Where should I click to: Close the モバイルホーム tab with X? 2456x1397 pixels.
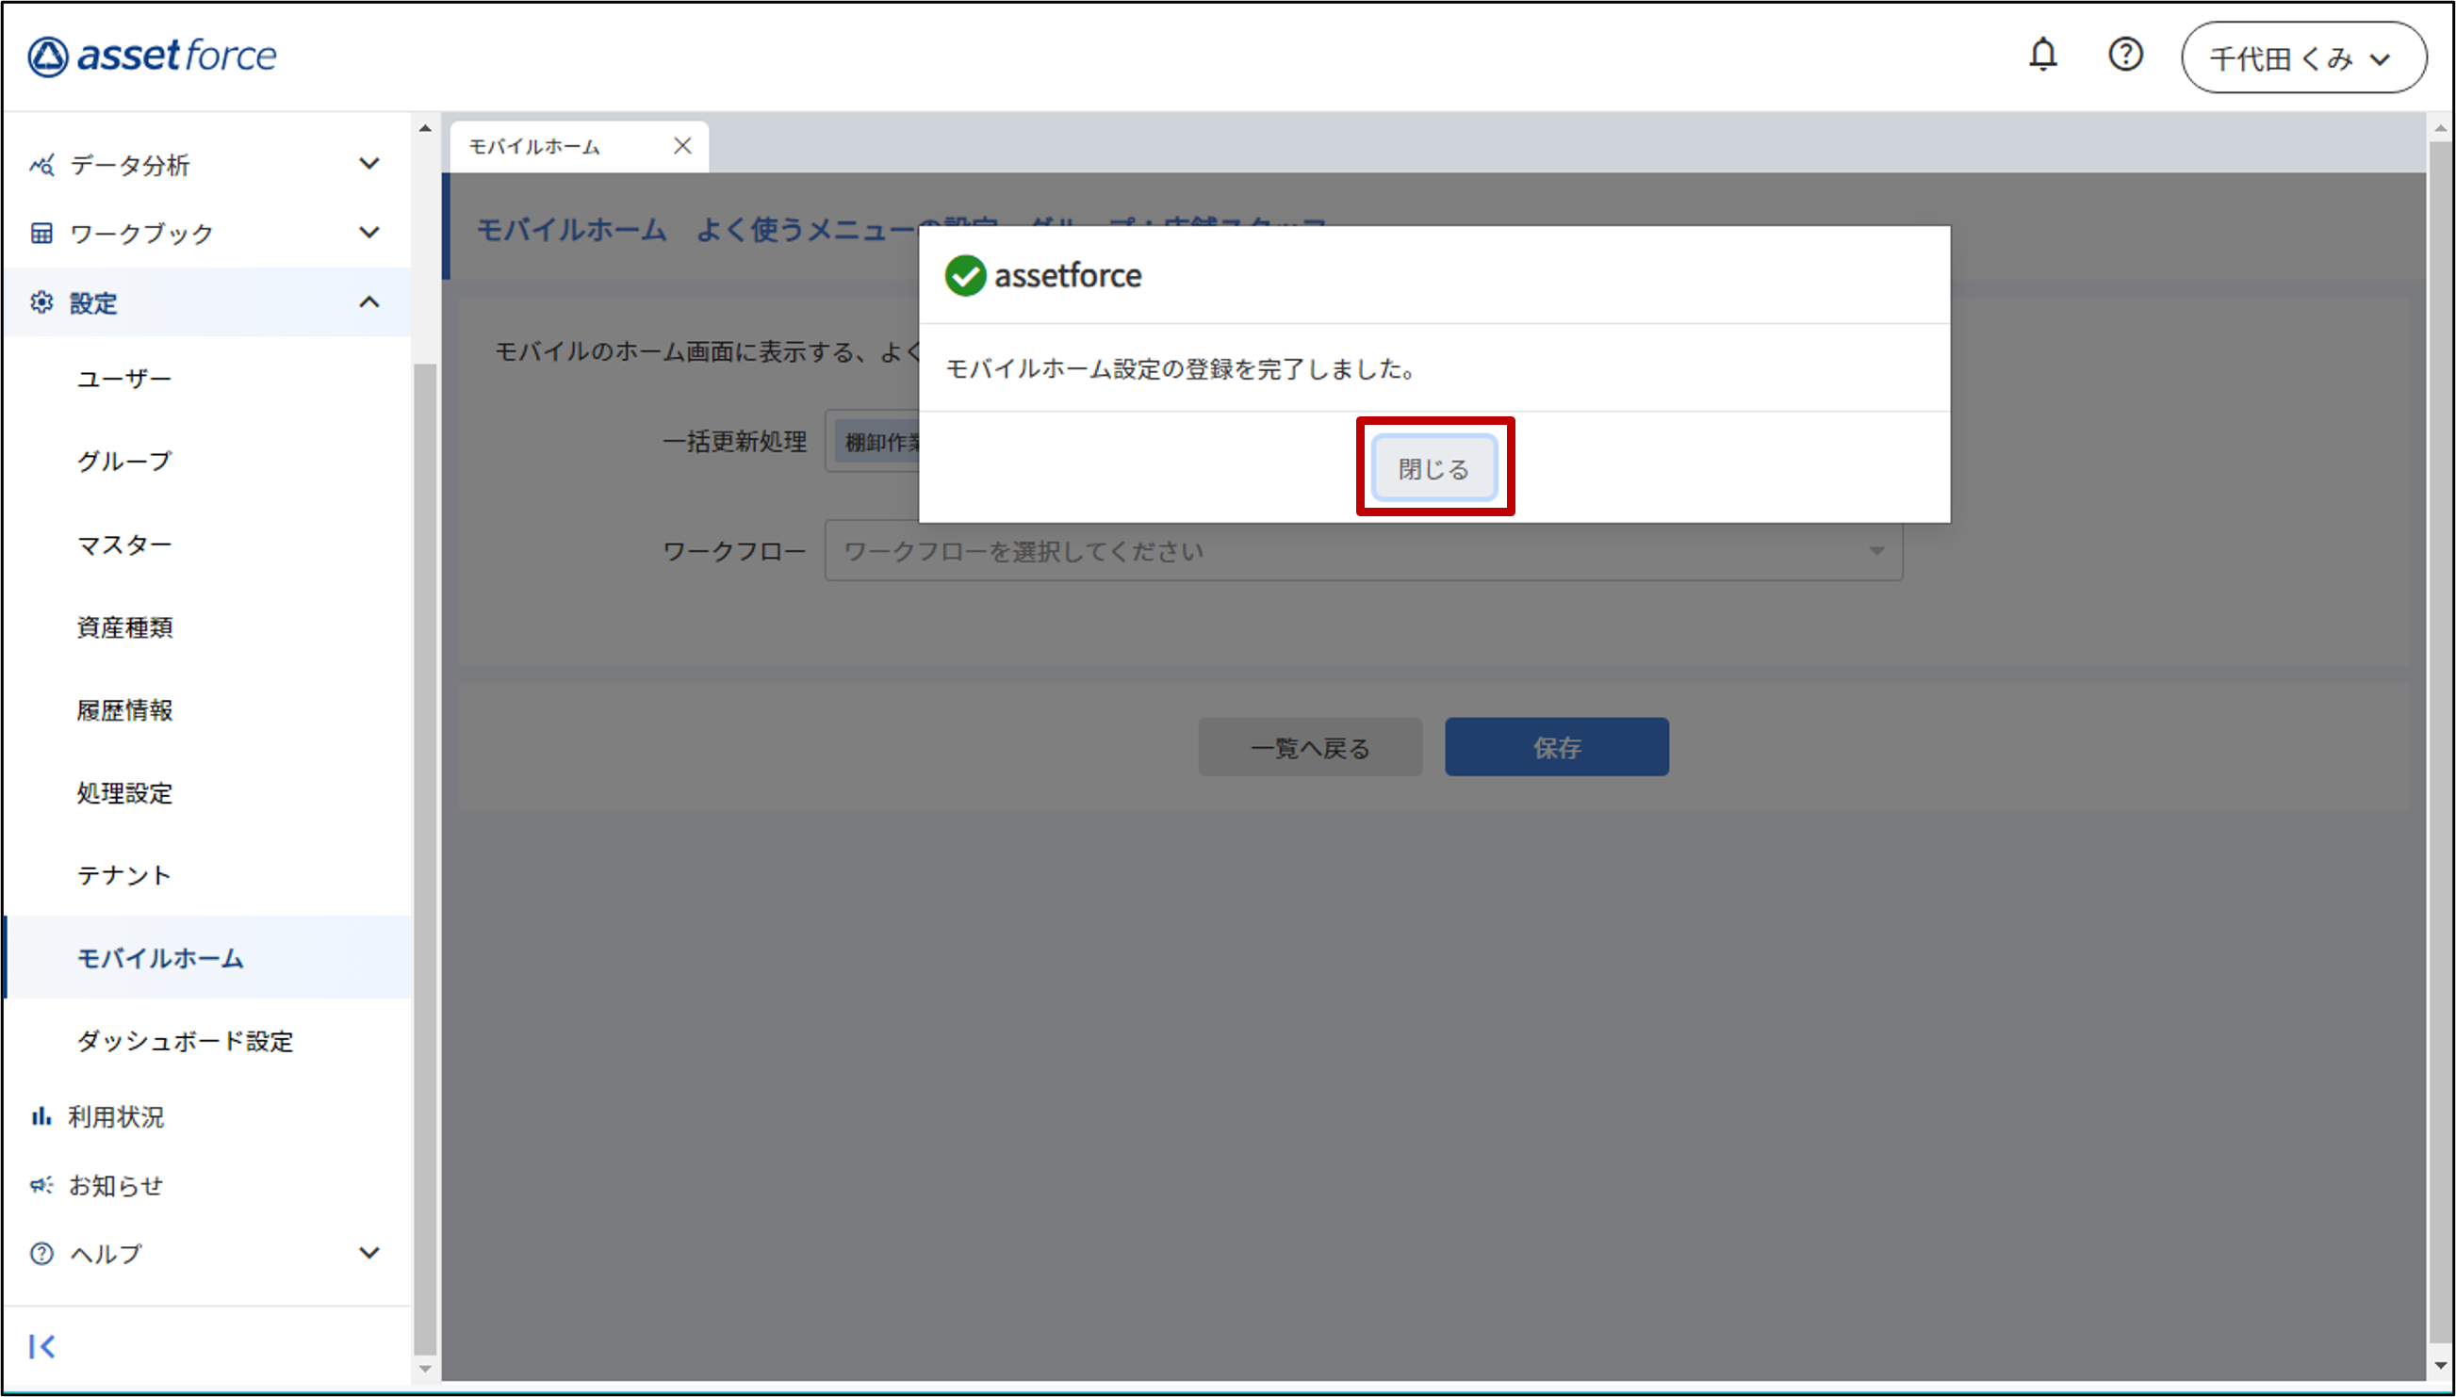(x=682, y=146)
